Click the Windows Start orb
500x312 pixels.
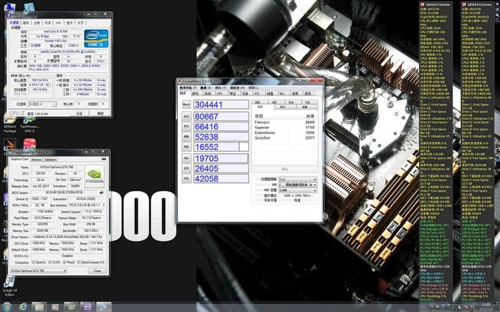point(7,307)
